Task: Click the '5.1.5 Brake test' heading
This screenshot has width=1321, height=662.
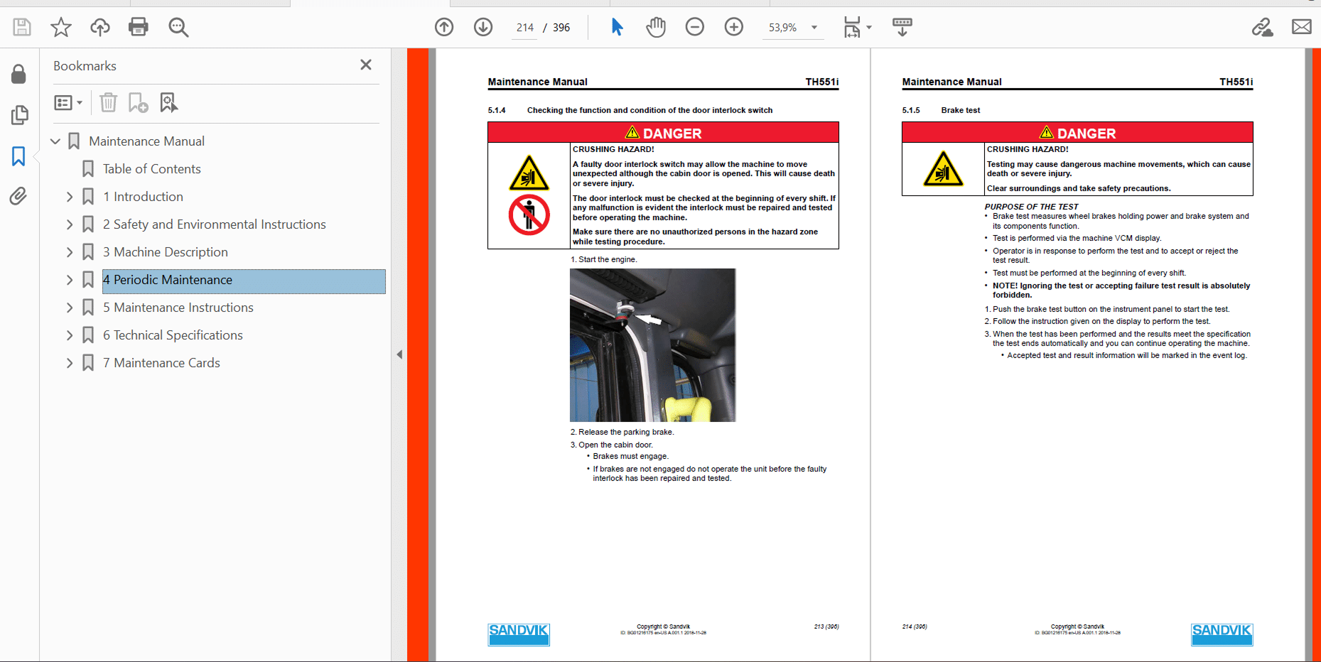Action: (x=941, y=110)
